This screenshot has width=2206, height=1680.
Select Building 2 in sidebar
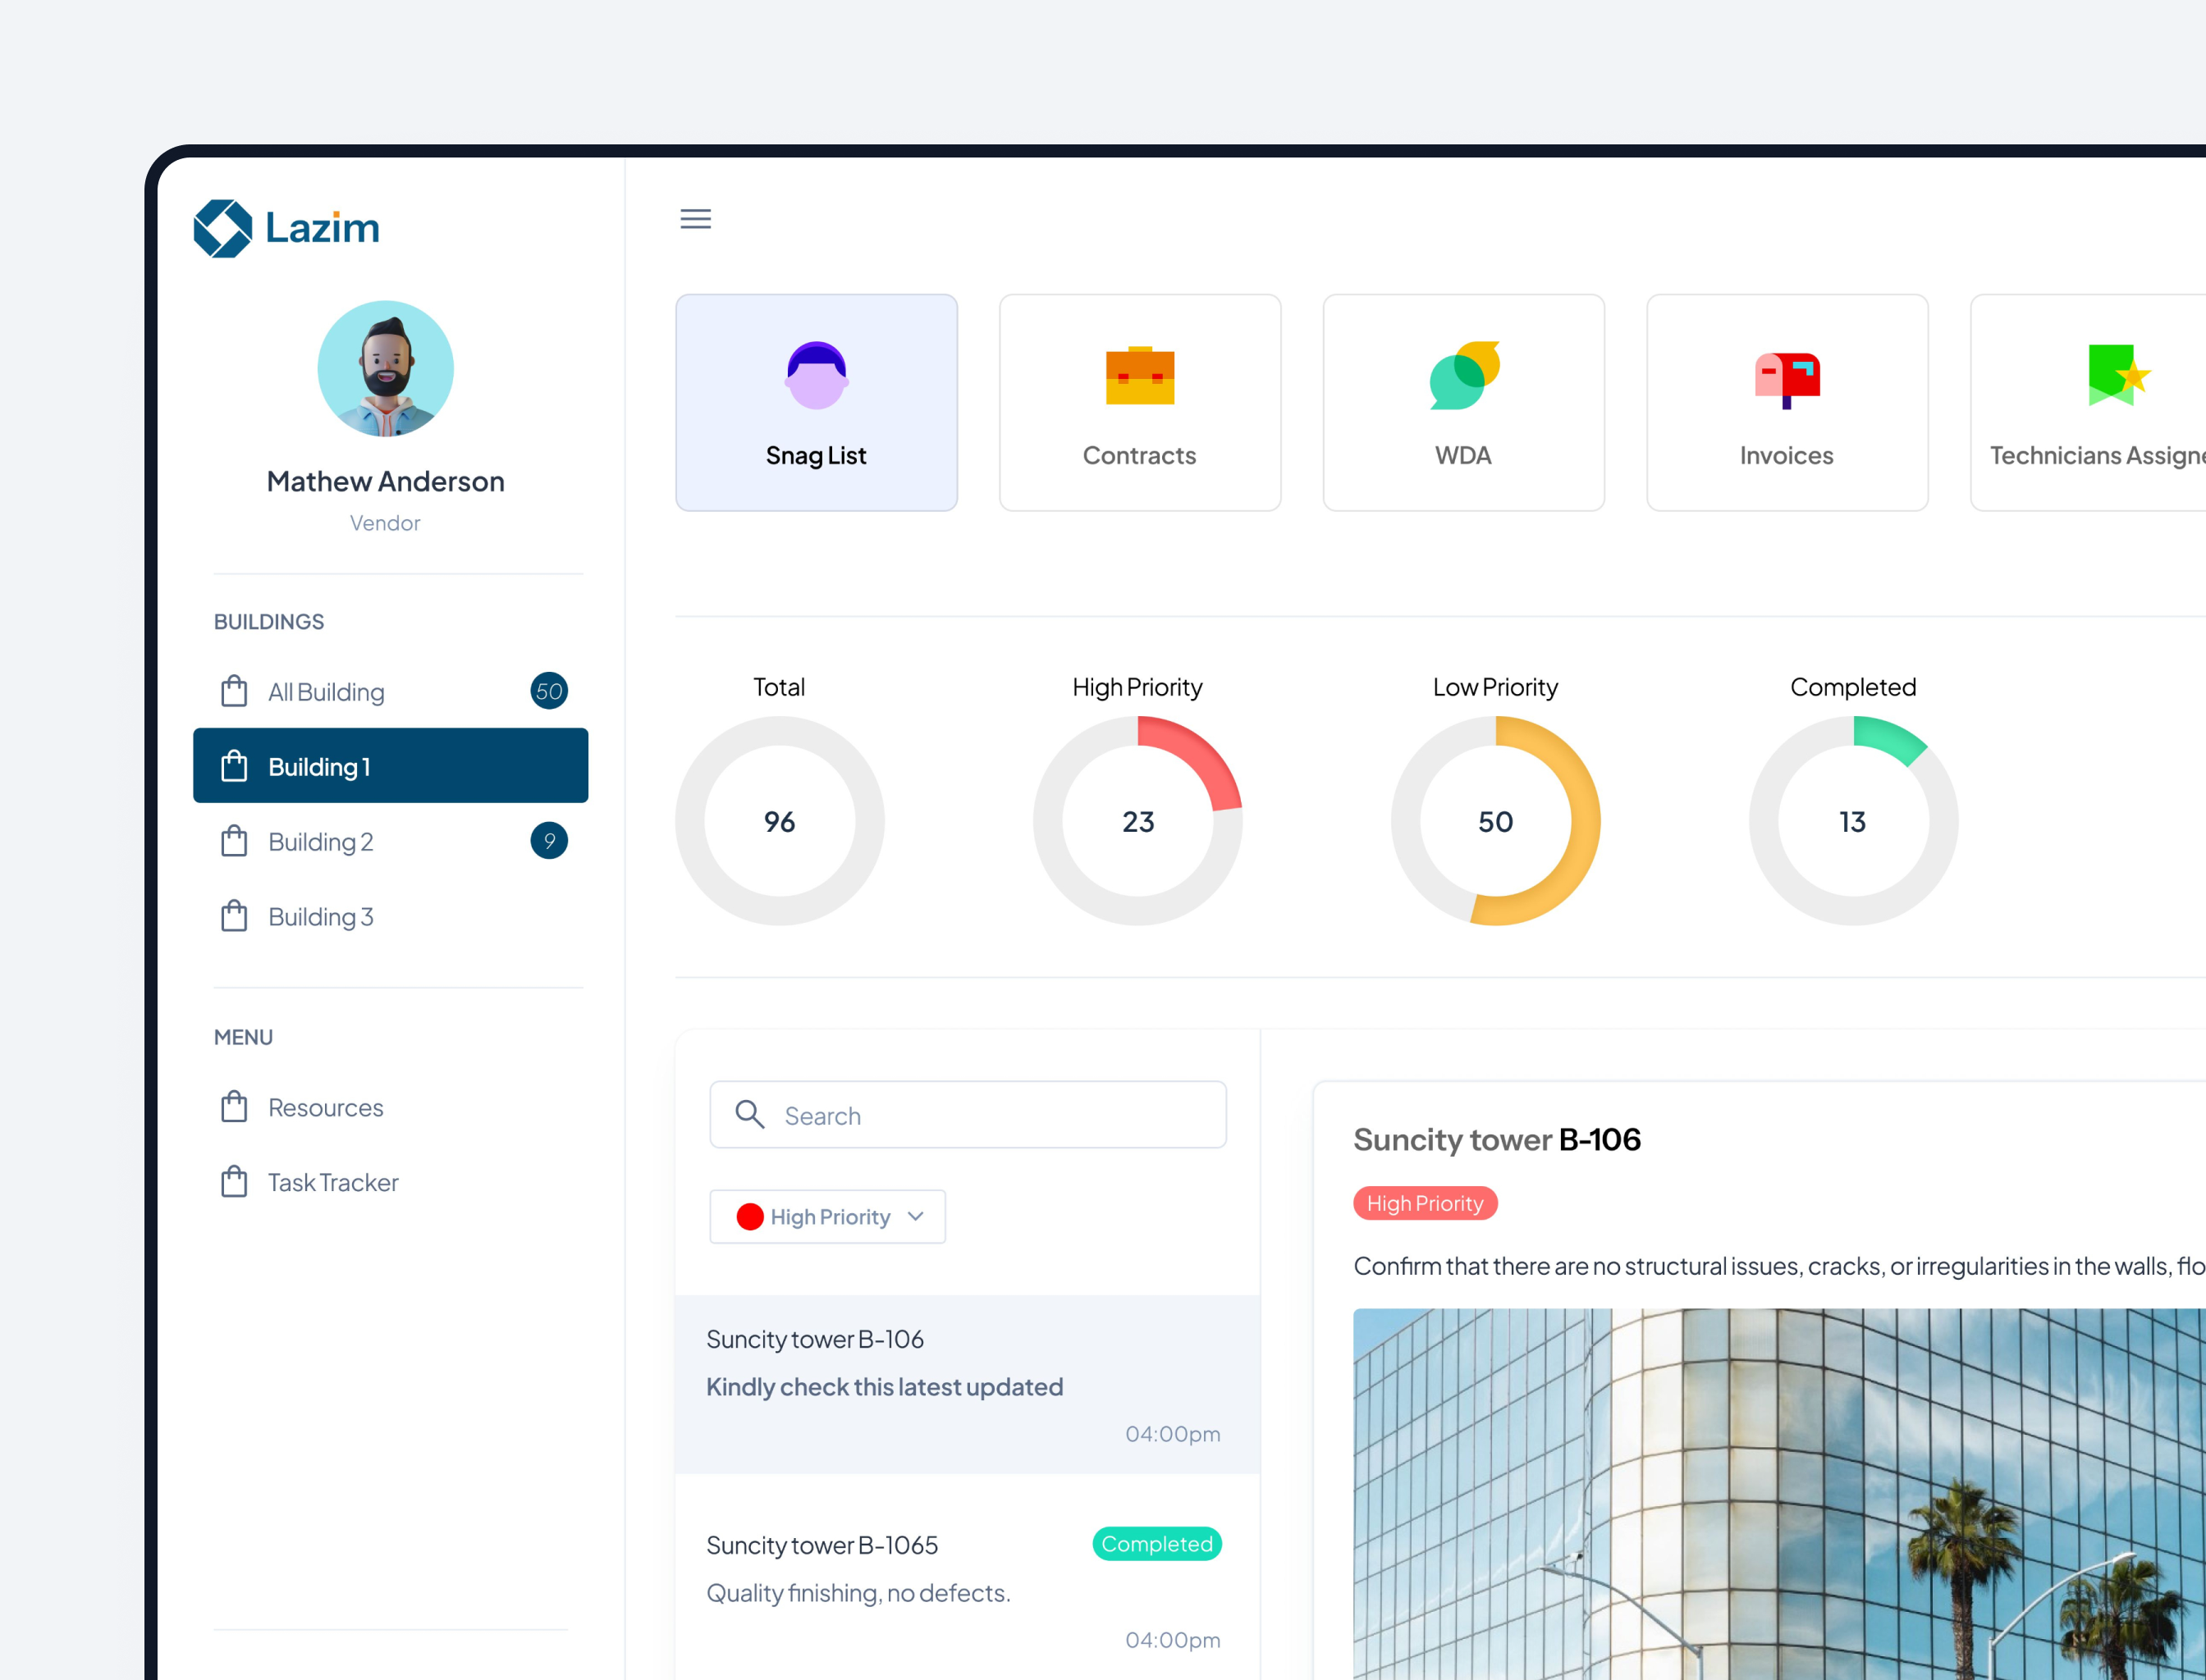390,841
